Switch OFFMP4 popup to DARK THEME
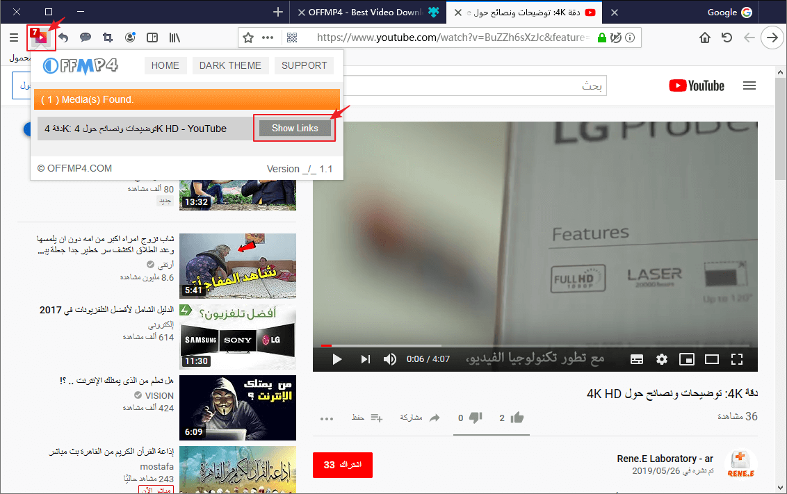Screen dimensions: 787x494 (x=230, y=66)
